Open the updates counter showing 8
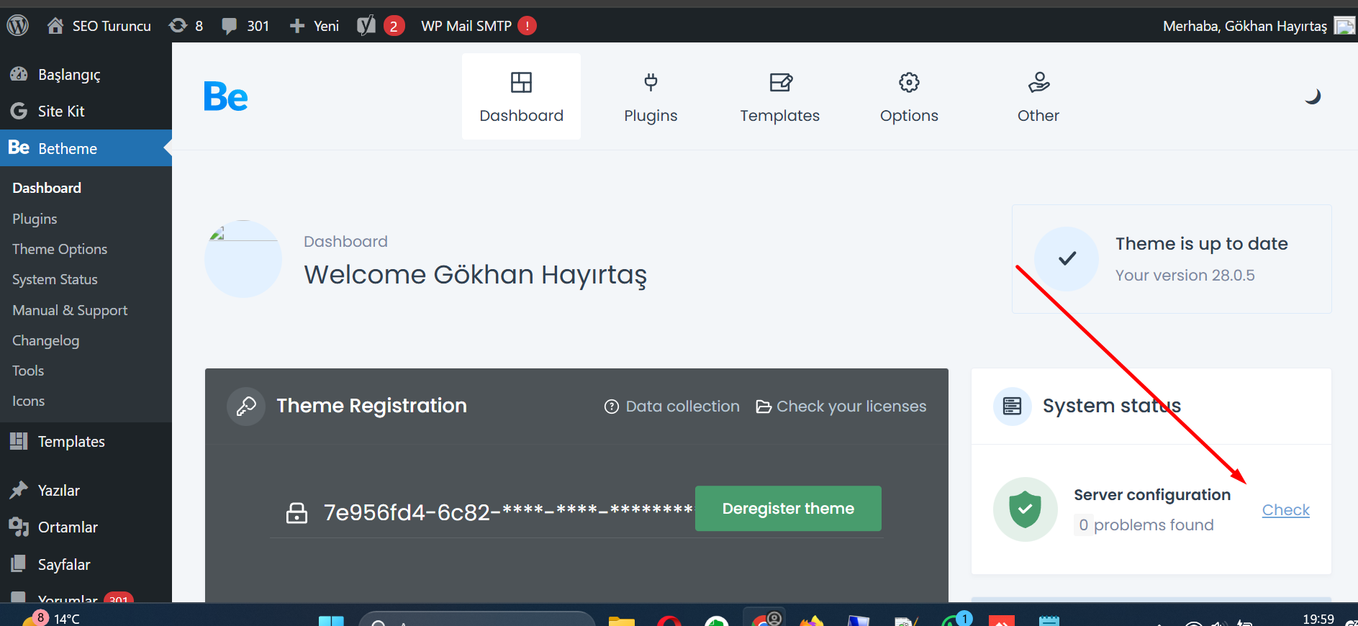This screenshot has width=1358, height=626. [186, 26]
